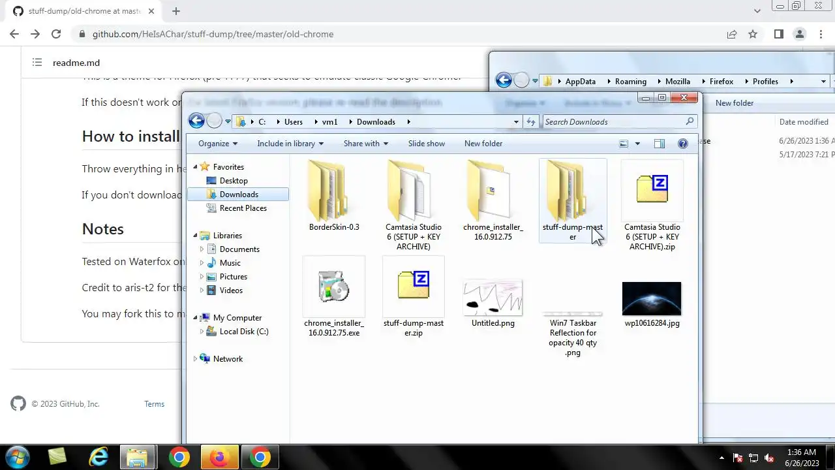Open the Share with dropdown

pos(366,144)
